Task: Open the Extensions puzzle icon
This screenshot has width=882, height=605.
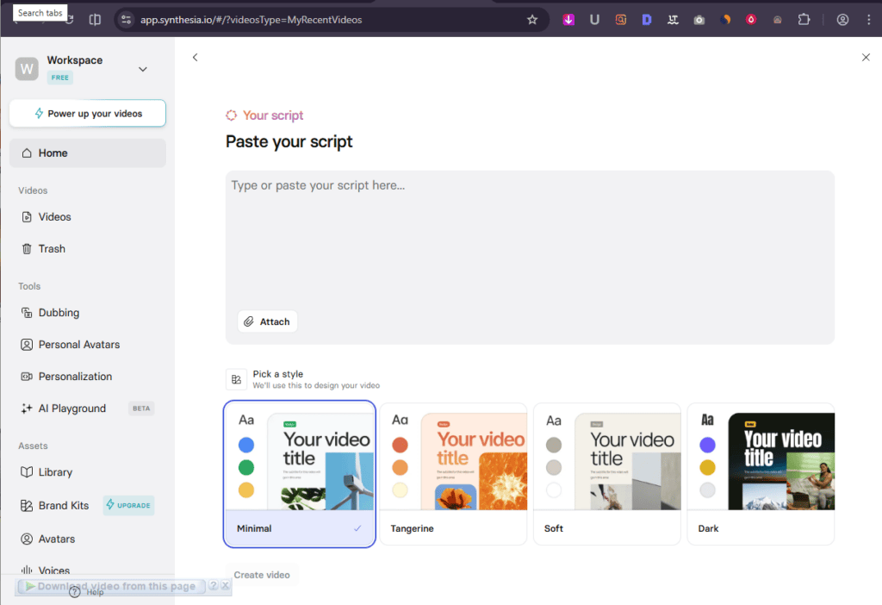Action: click(x=804, y=20)
